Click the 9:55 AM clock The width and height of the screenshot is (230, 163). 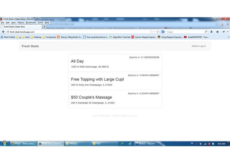tap(221, 144)
